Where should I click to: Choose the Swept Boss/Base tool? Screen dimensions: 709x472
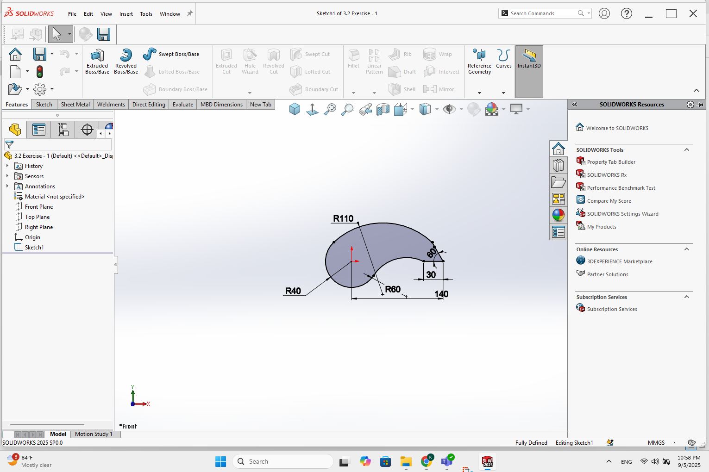point(171,54)
